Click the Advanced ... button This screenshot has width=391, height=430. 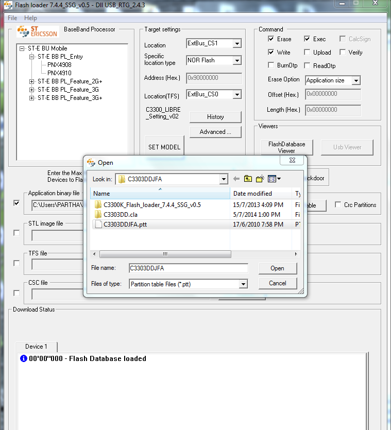tap(215, 132)
